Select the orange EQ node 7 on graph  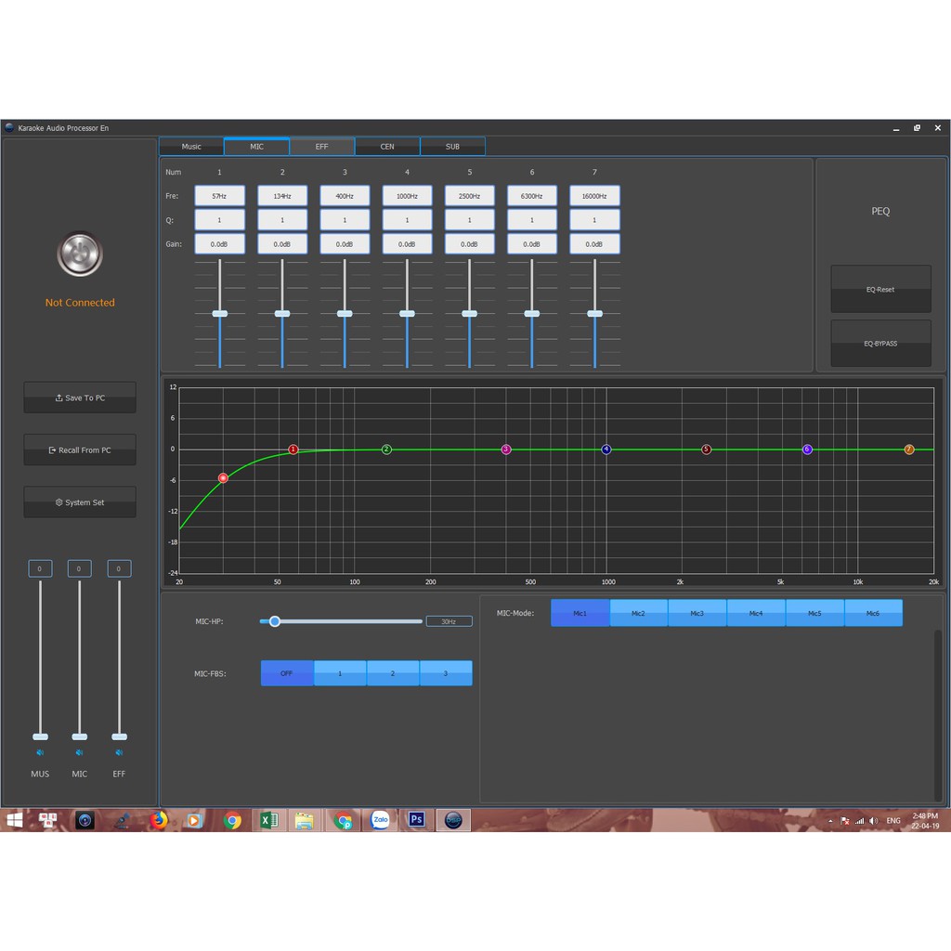[909, 449]
